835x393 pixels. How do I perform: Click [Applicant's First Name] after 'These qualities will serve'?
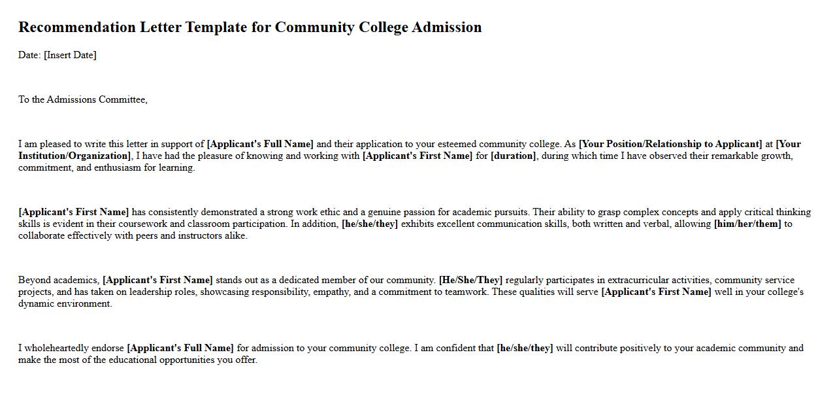tap(656, 292)
